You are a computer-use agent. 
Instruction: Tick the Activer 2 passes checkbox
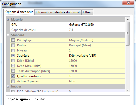click(13, 81)
